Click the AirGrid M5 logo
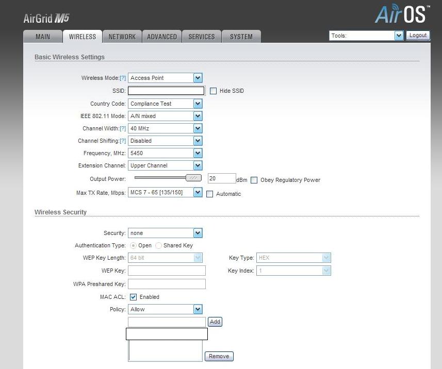Viewport: 442px width, 369px height. point(46,19)
